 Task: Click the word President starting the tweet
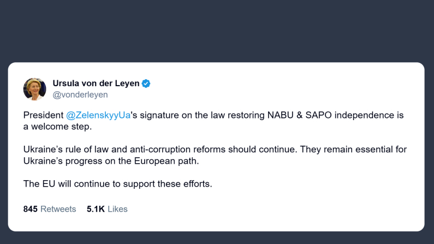pyautogui.click(x=43, y=116)
